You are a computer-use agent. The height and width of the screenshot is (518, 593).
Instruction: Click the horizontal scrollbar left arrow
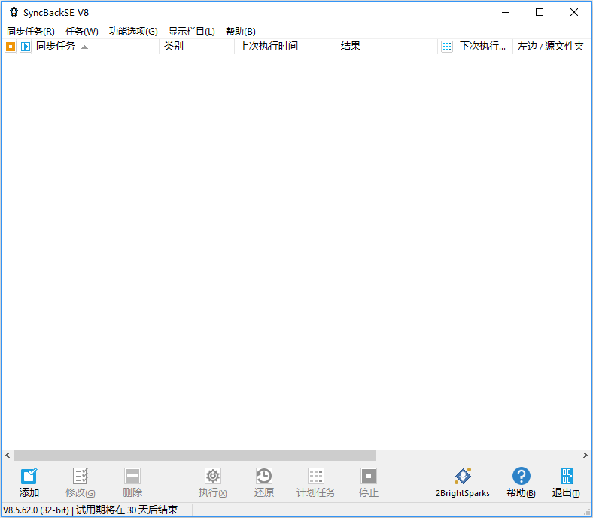[8, 455]
